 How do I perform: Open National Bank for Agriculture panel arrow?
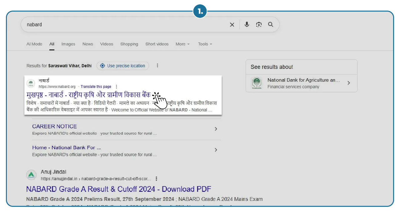point(349,83)
